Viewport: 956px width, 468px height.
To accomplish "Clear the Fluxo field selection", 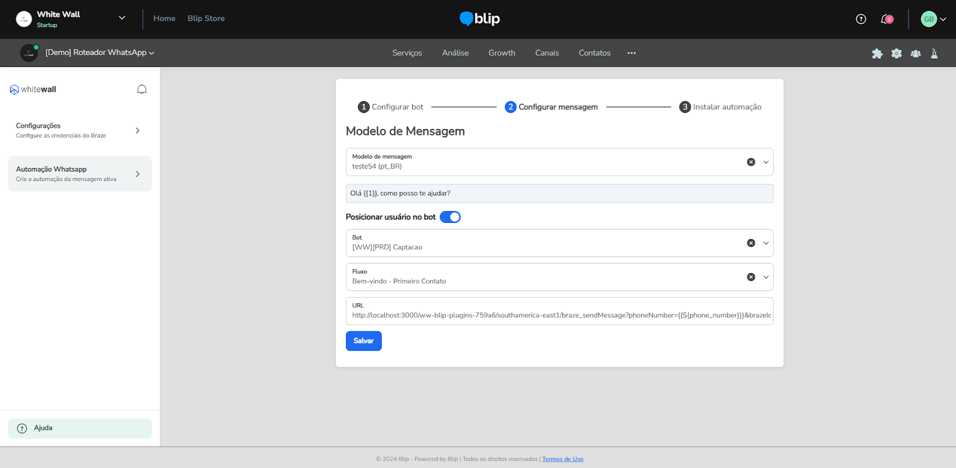I will 751,277.
